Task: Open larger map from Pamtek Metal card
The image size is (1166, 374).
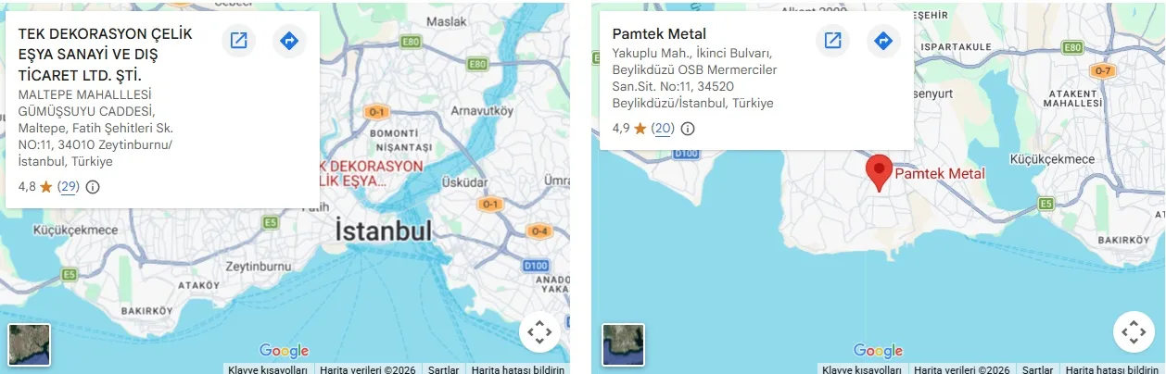Action: click(x=832, y=41)
